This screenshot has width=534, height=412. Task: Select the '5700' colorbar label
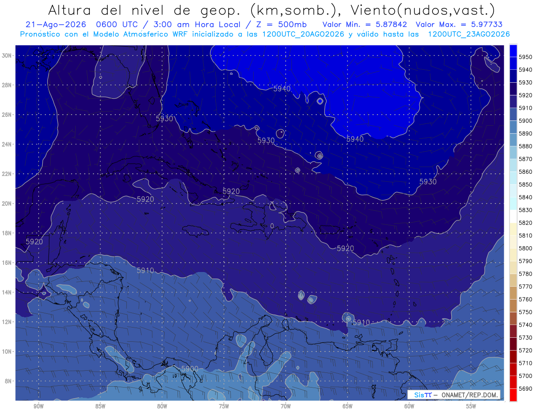(x=526, y=376)
